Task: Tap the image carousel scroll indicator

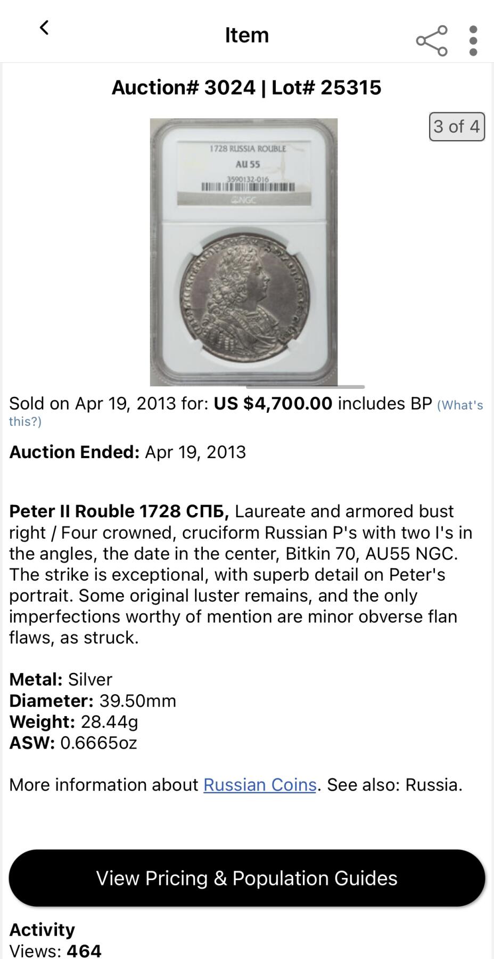Action: (x=305, y=387)
